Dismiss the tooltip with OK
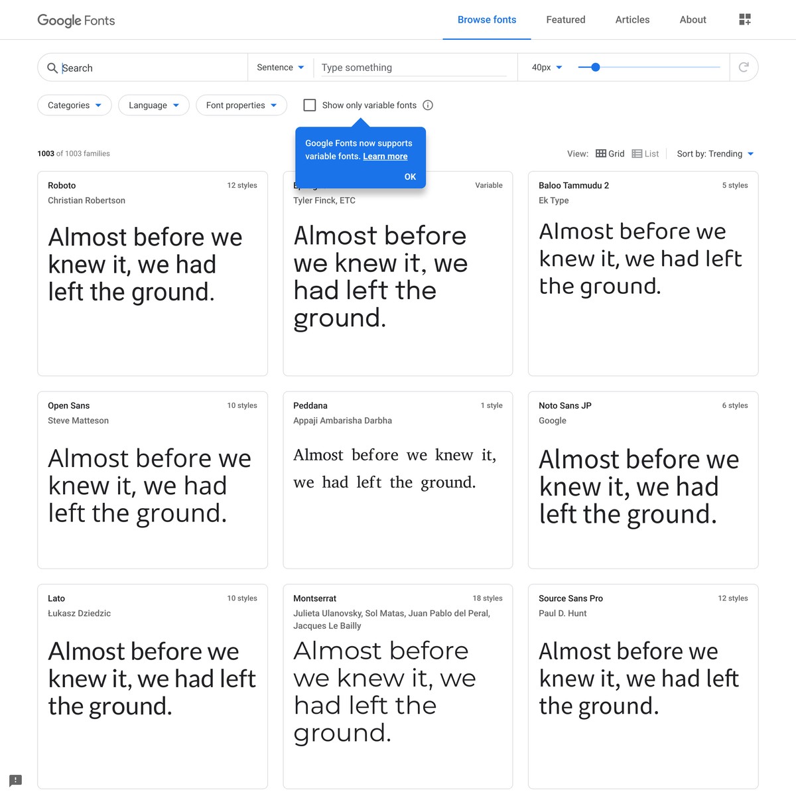This screenshot has height=796, width=796. click(x=410, y=176)
